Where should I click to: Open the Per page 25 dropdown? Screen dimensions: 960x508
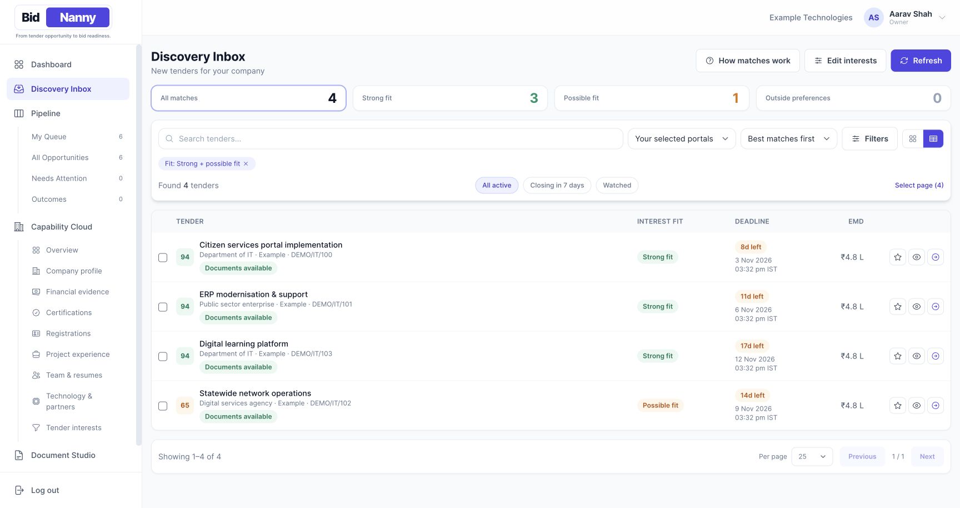click(x=812, y=456)
